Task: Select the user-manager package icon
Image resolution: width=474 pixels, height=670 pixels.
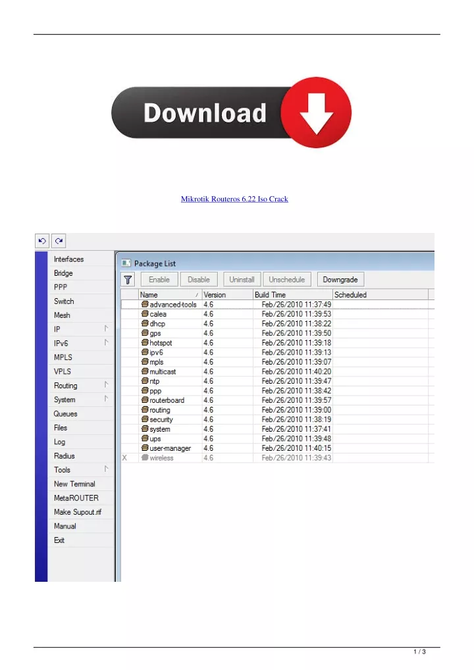Action: 145,448
